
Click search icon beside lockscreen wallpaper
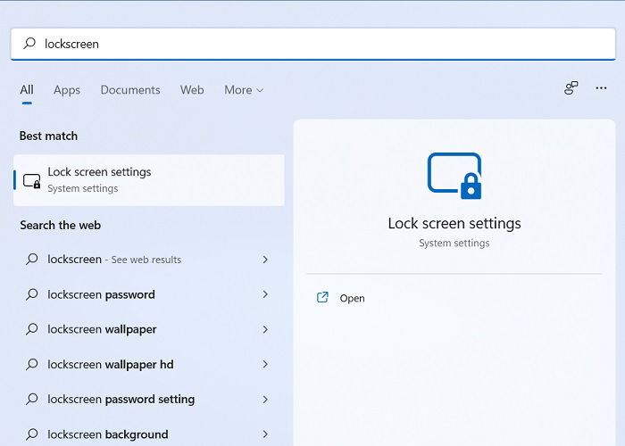(x=32, y=329)
